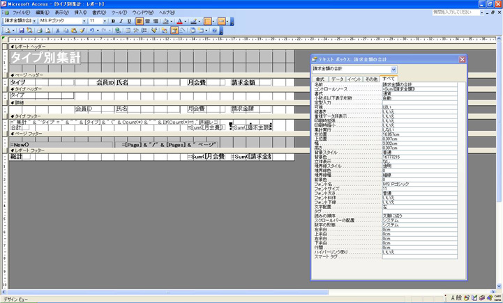Screen dimensions: 503x303
Task: Switch to the データ tab in properties
Action: coord(337,79)
